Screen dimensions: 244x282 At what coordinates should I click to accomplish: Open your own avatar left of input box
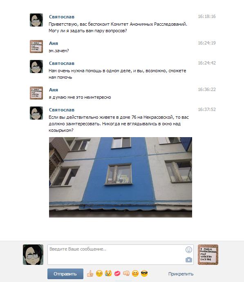pos(33,255)
